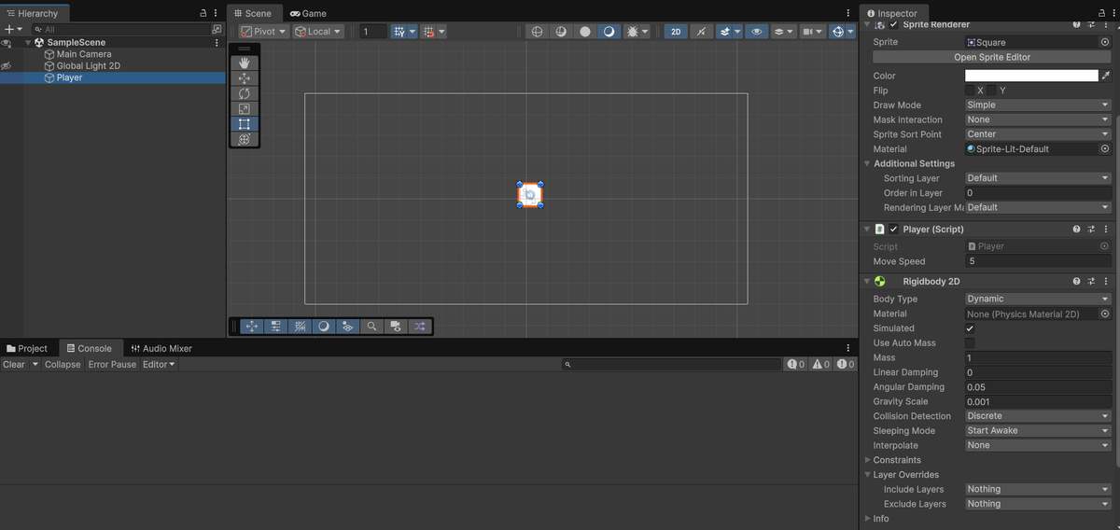Toggle the Console Error Pause button

click(x=112, y=364)
